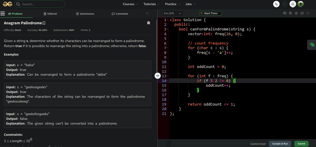Open the language translate icon
316x147 pixels.
(276, 4)
